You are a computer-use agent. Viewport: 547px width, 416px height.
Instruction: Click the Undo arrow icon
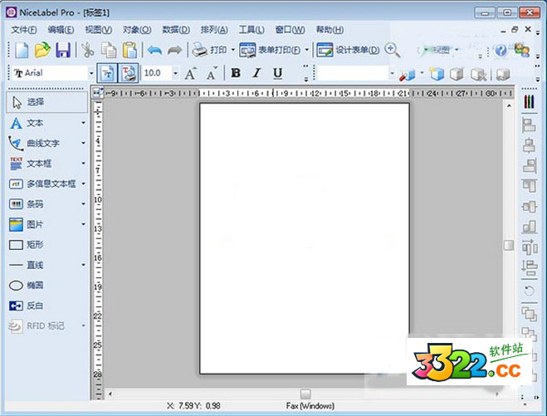coord(154,51)
